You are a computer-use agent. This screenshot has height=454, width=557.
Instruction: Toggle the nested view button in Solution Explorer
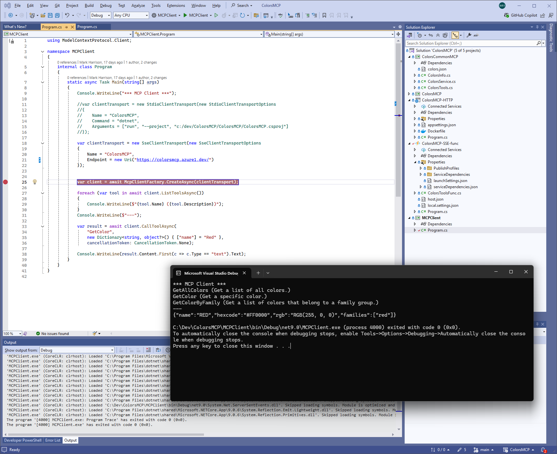pos(455,35)
